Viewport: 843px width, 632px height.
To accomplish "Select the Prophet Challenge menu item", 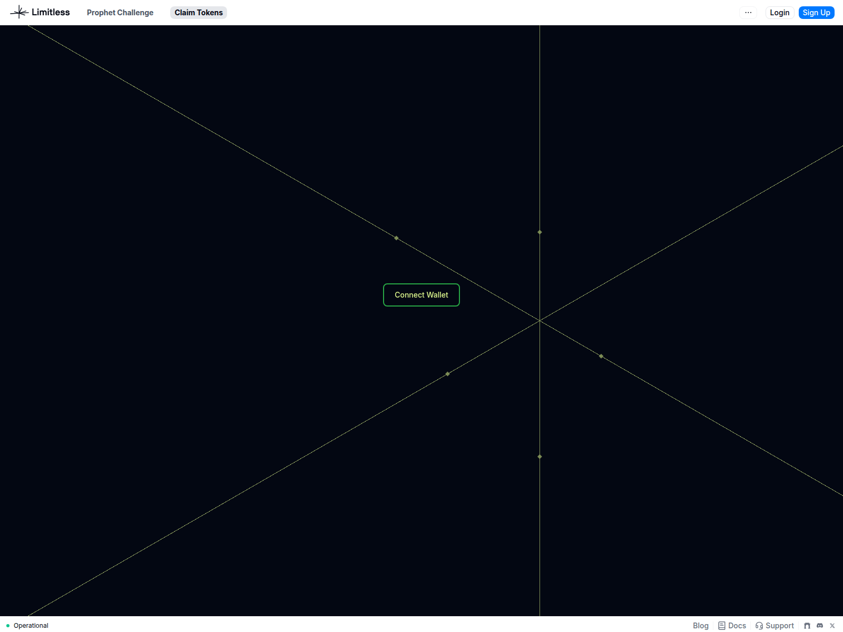I will coord(120,12).
